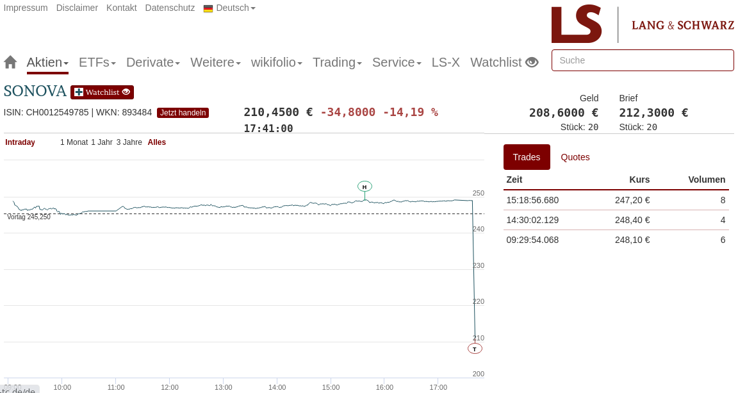Screen dimensions: 738x393
Task: Open Impressum link
Action: (x=26, y=8)
